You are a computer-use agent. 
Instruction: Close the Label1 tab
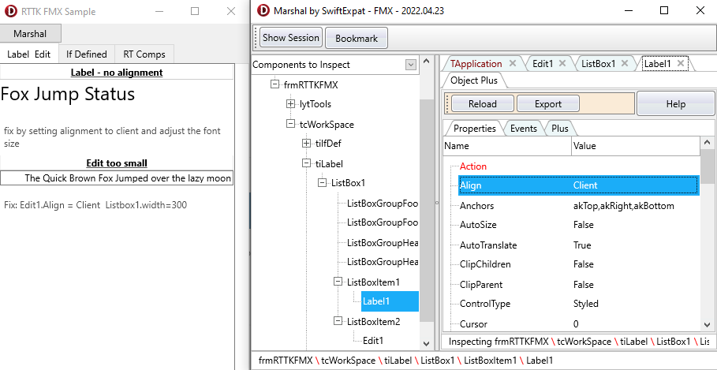(x=681, y=64)
